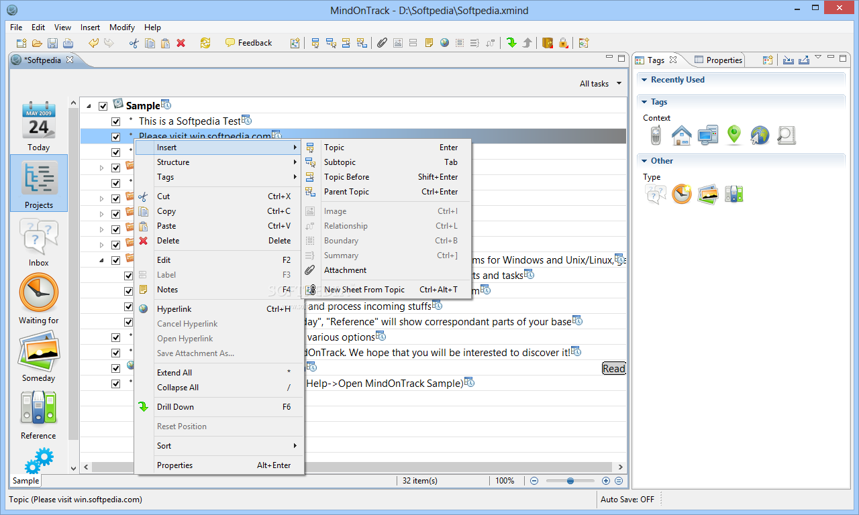Select the home context tag icon
This screenshot has width=859, height=515.
[681, 135]
